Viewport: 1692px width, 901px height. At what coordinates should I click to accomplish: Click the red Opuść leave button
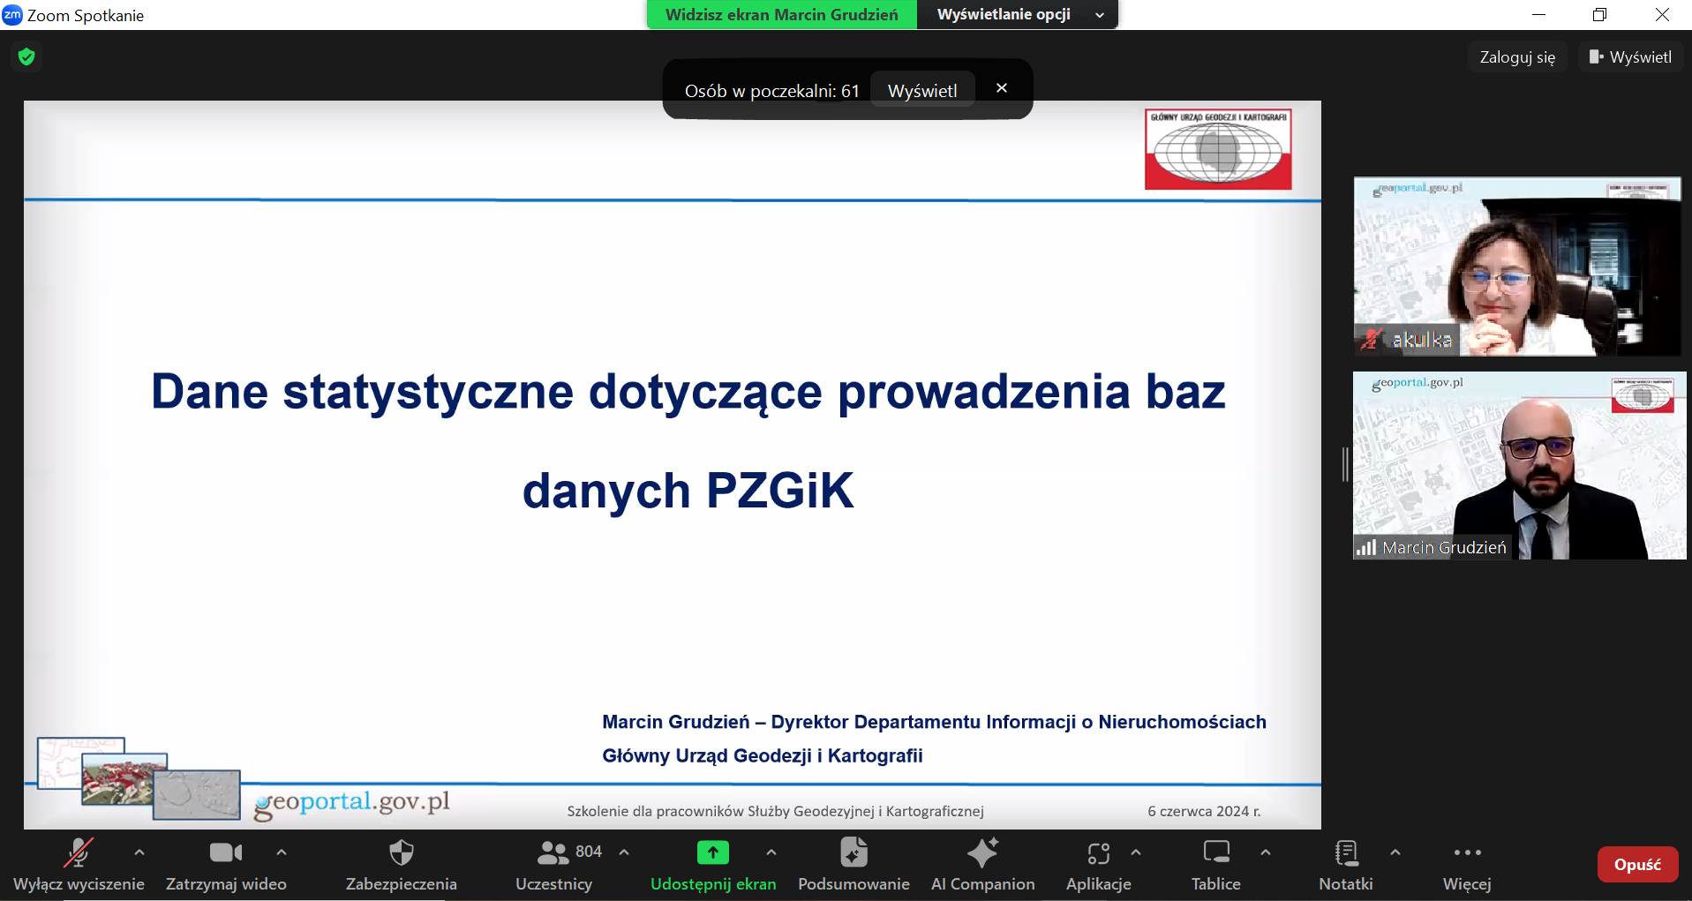coord(1636,865)
